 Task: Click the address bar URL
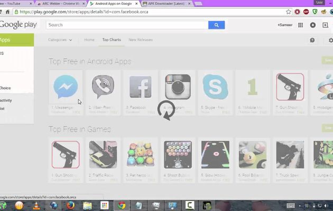click(x=84, y=12)
